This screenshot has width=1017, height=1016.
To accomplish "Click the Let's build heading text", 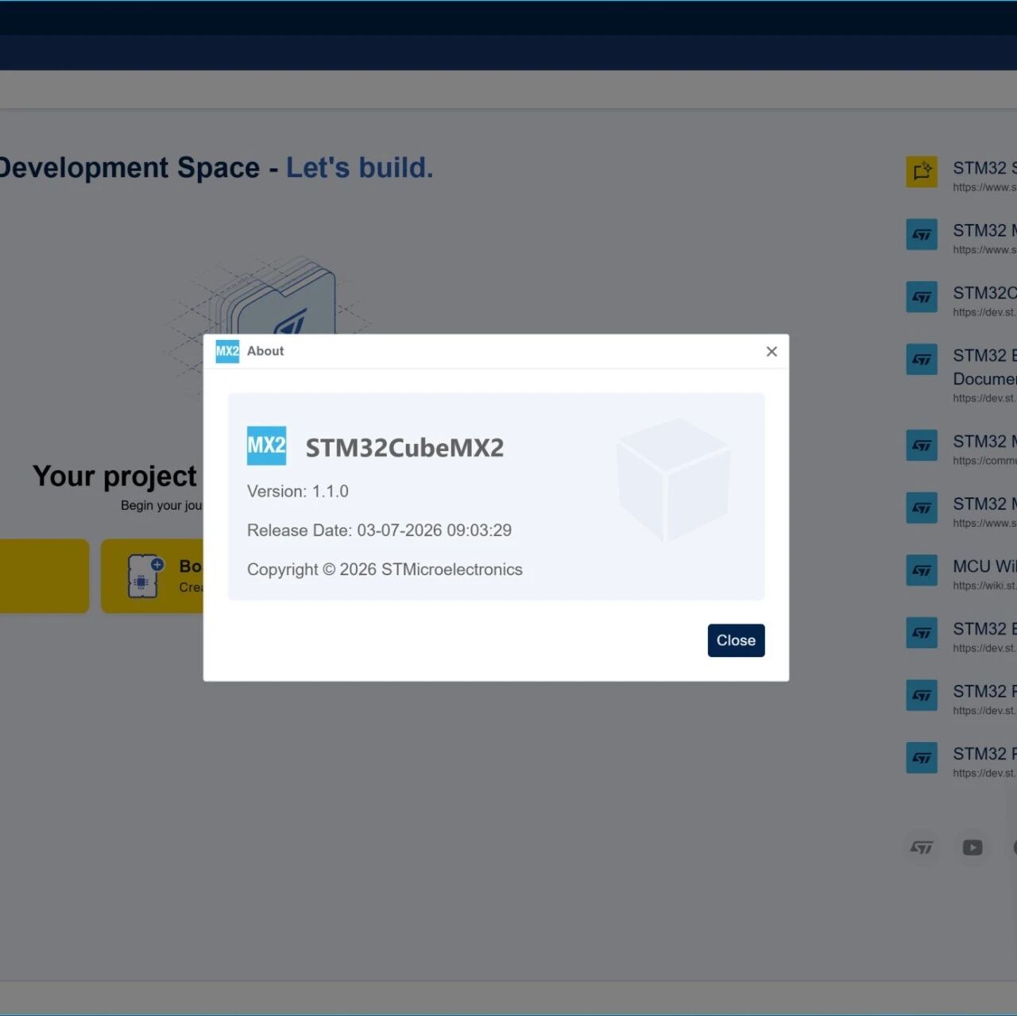I will pos(359,168).
